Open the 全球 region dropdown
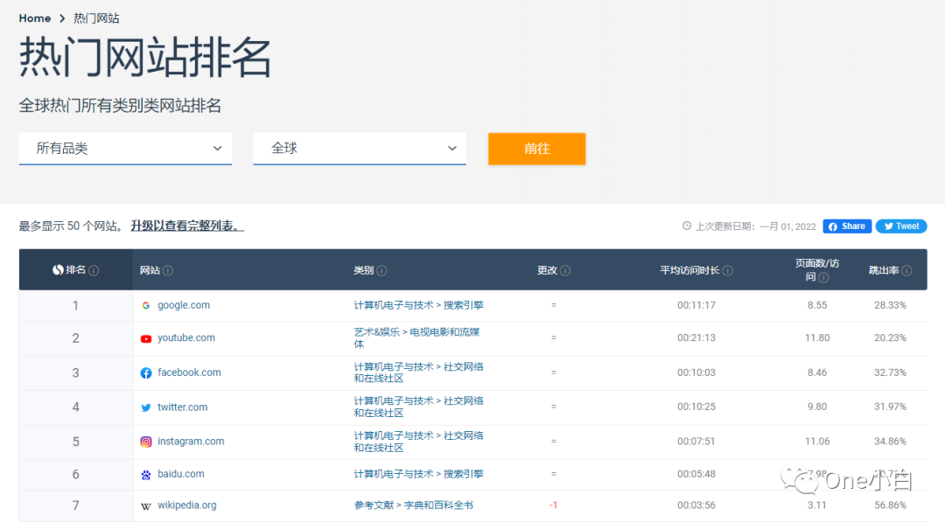This screenshot has width=945, height=522. (359, 149)
